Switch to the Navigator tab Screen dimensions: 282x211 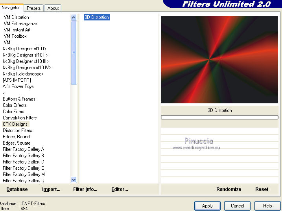(11, 7)
